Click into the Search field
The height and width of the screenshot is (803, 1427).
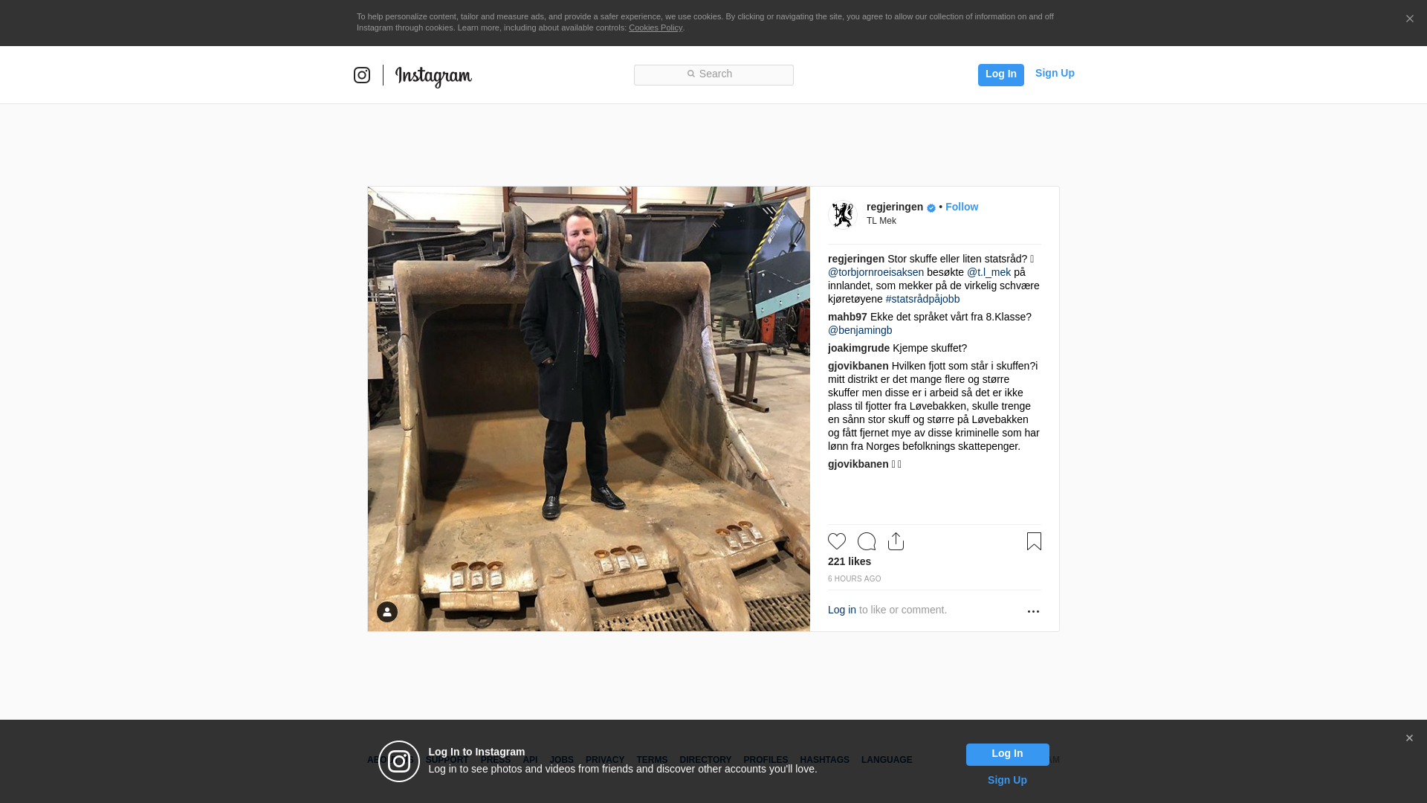pyautogui.click(x=713, y=75)
